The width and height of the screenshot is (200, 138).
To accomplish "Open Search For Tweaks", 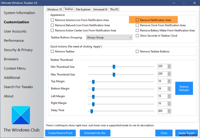I will [x=18, y=87].
